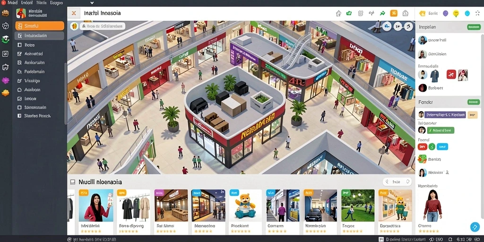Click the yellow light bulb icon in the top bar
This screenshot has width=484, height=242.
coord(456,13)
